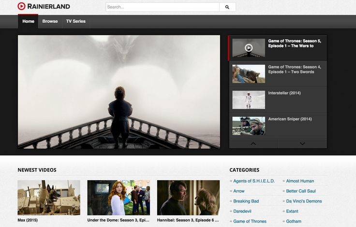356x227 pixels.
Task: Select the American Sniper (2014) playlist thumbnail
Action: pos(249,126)
